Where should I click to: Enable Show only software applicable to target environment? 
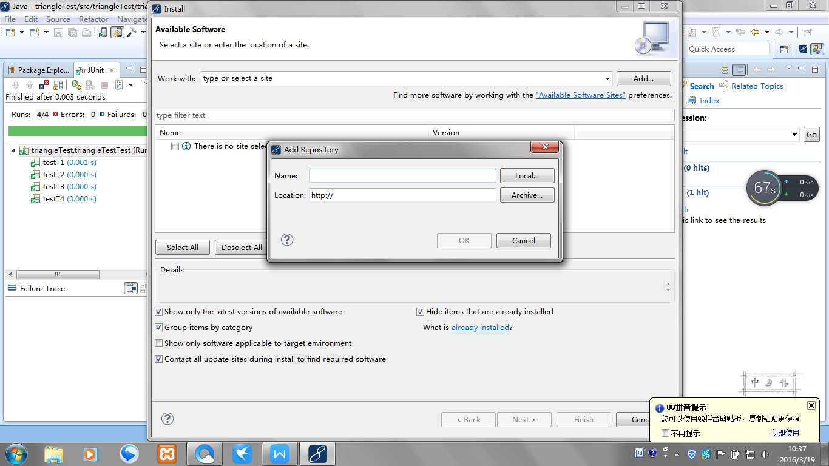click(159, 343)
